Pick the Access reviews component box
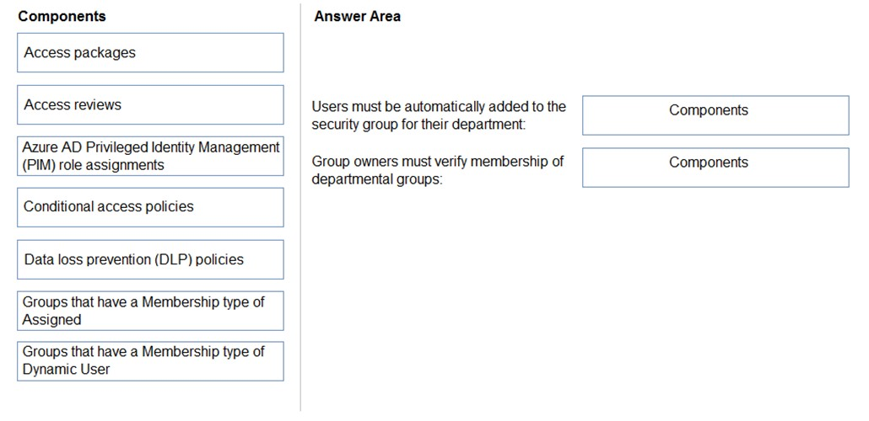869x421 pixels. (150, 104)
